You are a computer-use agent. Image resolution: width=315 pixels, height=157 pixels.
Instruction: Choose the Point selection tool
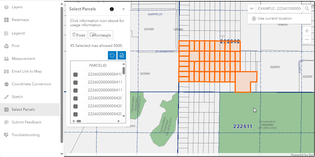78,35
